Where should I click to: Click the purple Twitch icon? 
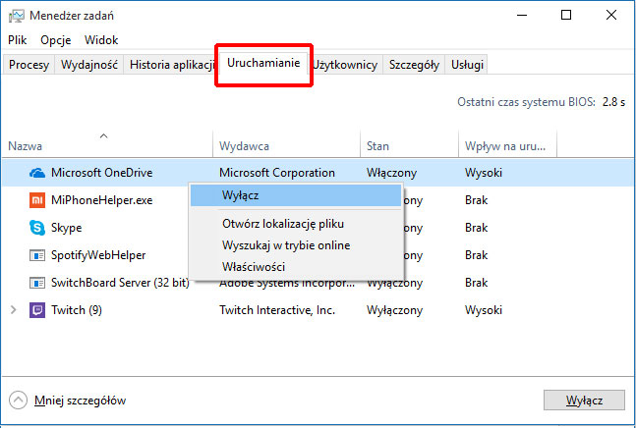point(37,310)
